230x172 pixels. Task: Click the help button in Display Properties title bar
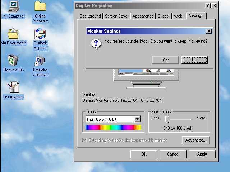(x=208, y=6)
